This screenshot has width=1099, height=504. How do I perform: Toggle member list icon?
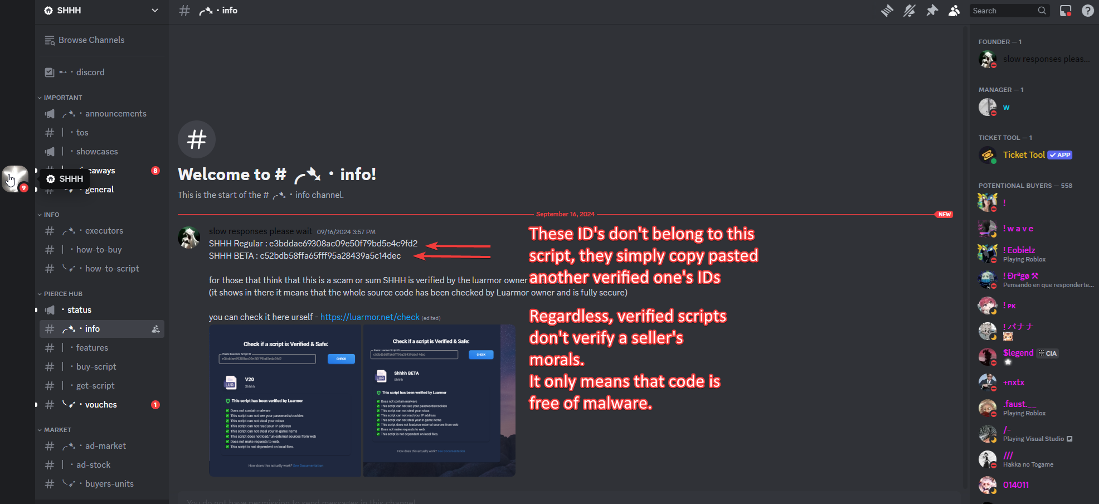click(954, 11)
